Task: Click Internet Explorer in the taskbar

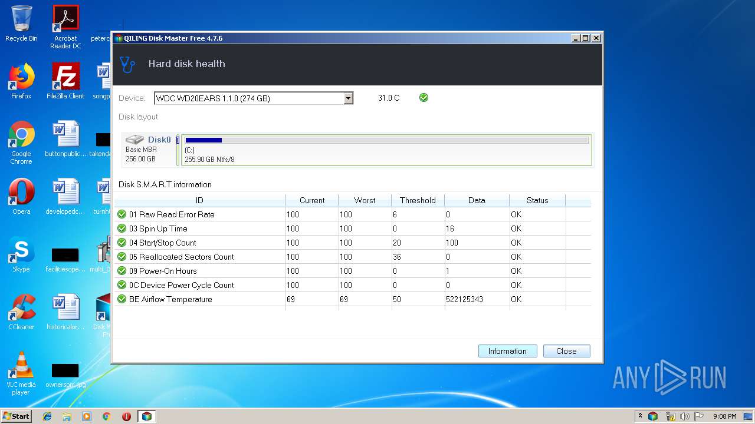Action: 47,416
